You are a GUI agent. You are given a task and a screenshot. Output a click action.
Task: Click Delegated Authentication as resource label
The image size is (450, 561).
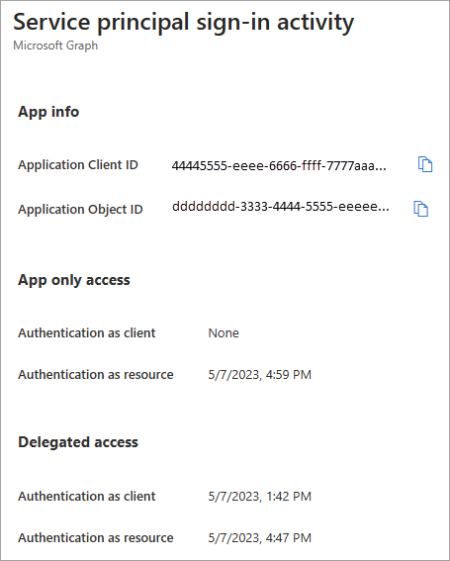[96, 537]
